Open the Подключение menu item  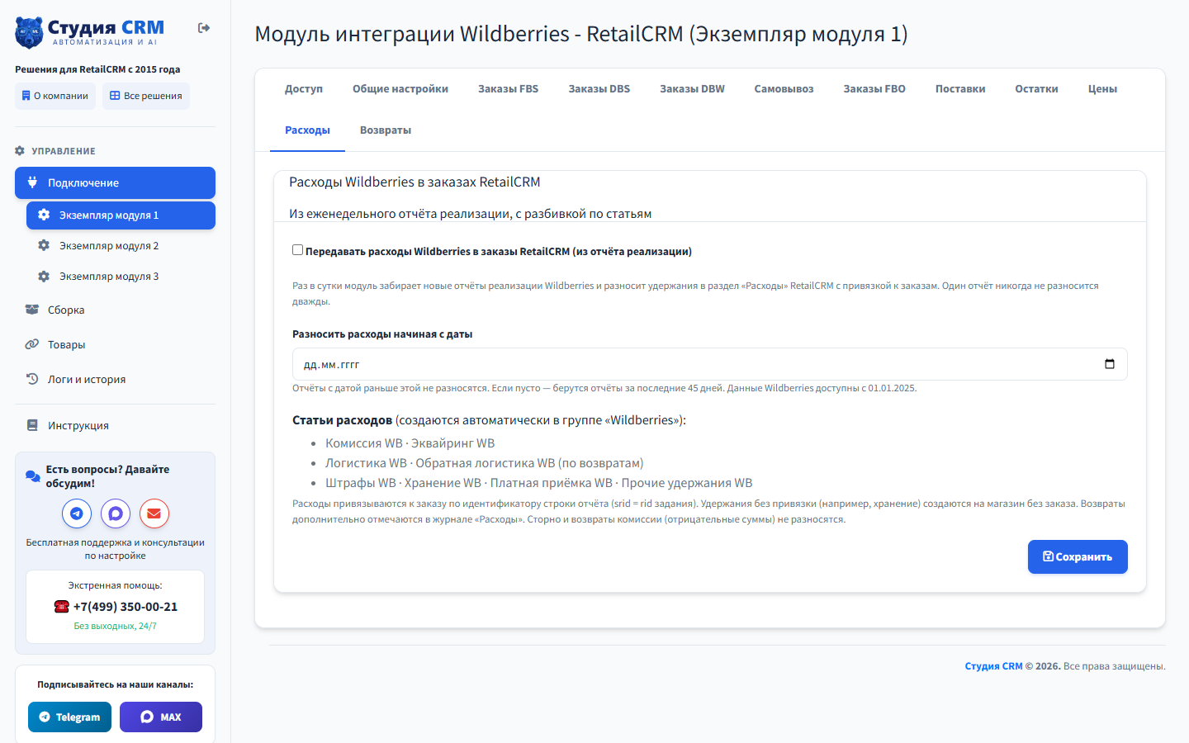click(x=115, y=182)
